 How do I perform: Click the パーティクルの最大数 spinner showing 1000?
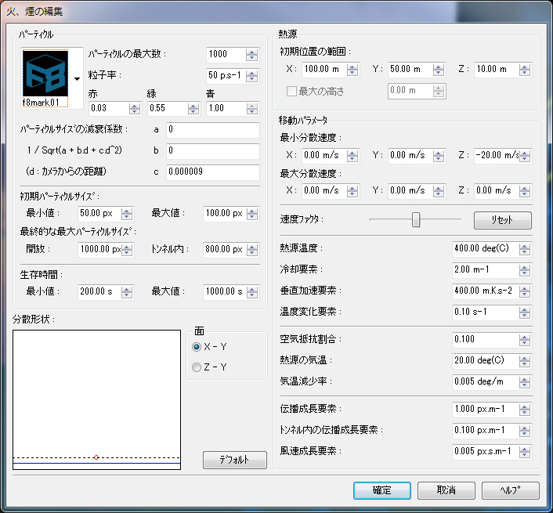click(x=251, y=55)
